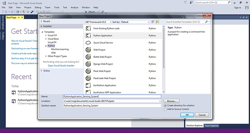Expand the Recent section in New Project

click(x=41, y=21)
